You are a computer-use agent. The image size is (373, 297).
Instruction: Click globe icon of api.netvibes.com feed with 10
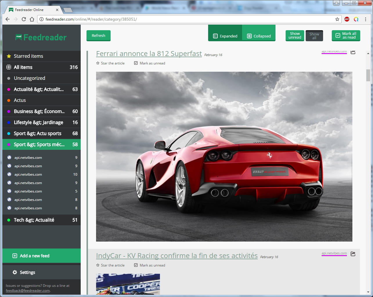coord(9,174)
